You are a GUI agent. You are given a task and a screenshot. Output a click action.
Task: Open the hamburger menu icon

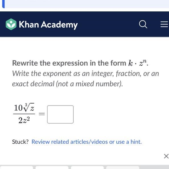[164, 24]
